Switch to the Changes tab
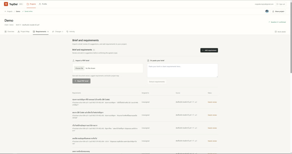Image resolution: width=292 pixels, height=154 pixels. click(x=58, y=31)
